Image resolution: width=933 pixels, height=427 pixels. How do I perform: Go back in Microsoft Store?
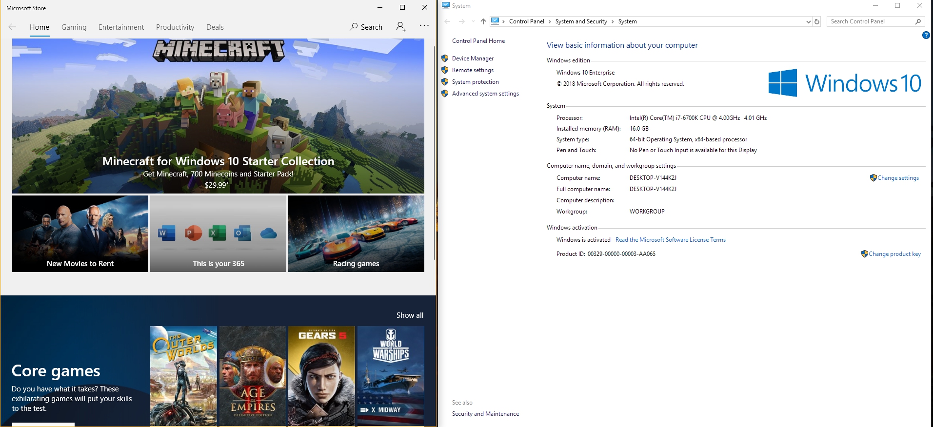13,27
